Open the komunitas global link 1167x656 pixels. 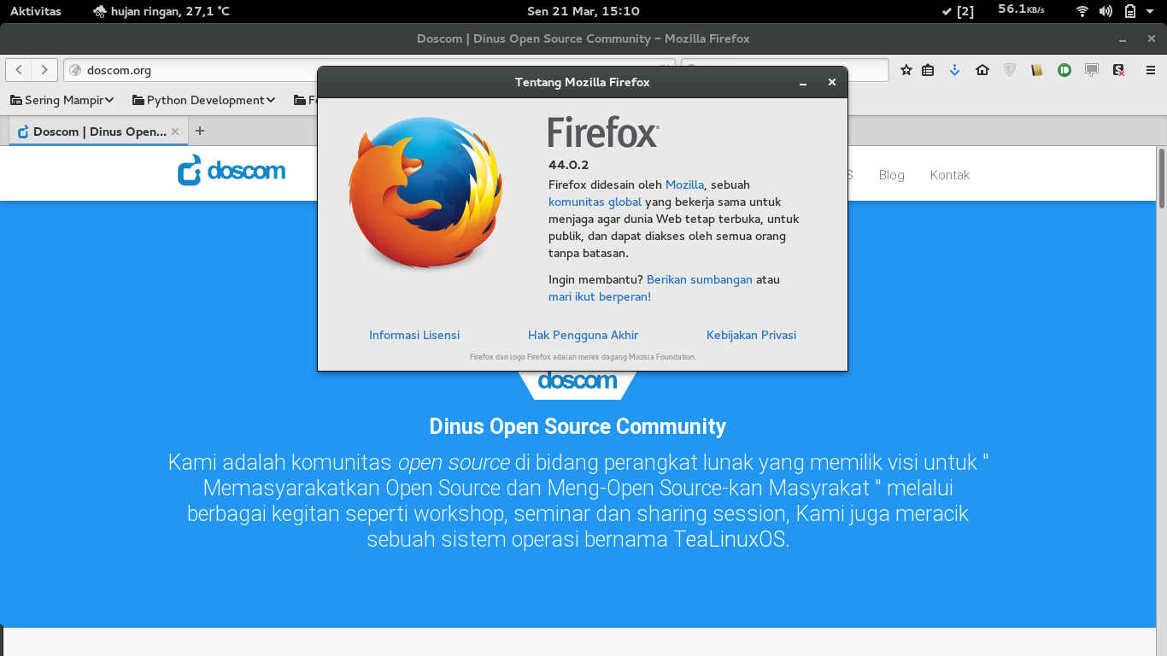point(595,202)
